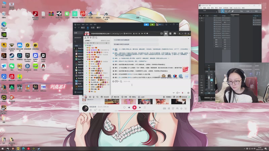Image resolution: width=269 pixels, height=151 pixels.
Task: Open the Rockstar Games Launcher shortcut
Action: coord(4,45)
